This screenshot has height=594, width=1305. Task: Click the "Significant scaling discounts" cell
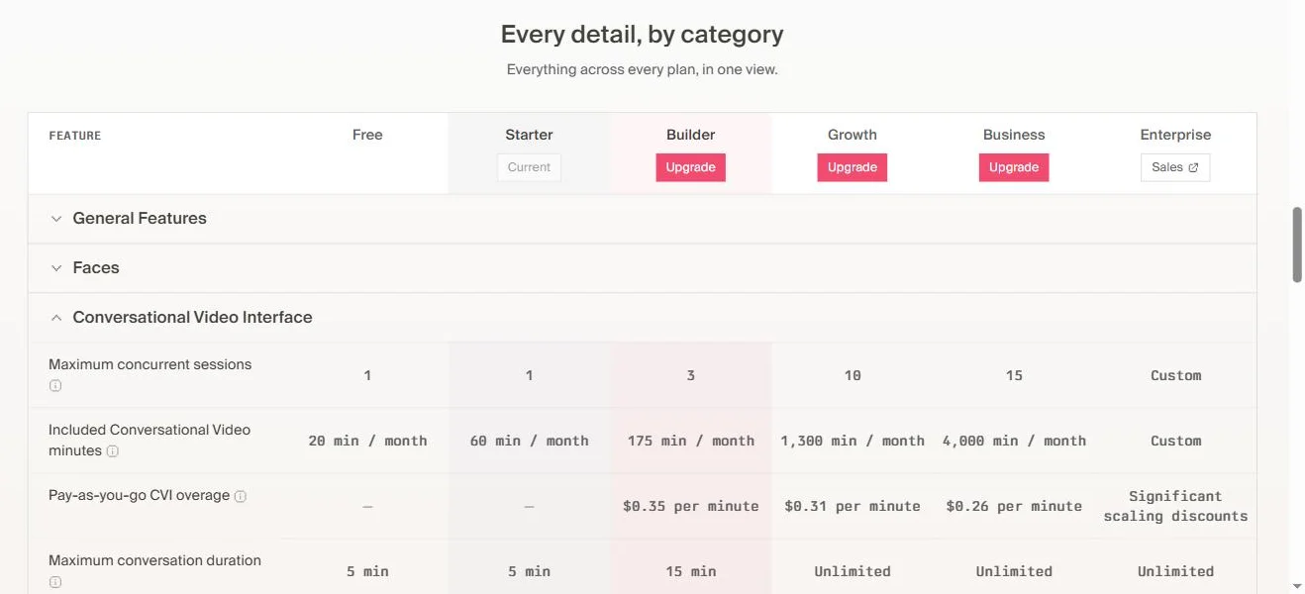click(x=1175, y=506)
